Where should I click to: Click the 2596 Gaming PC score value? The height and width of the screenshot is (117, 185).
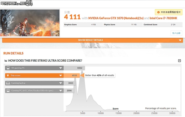(x=69, y=91)
